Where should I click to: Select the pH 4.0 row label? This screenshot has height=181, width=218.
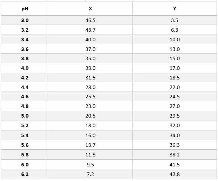tap(25, 68)
